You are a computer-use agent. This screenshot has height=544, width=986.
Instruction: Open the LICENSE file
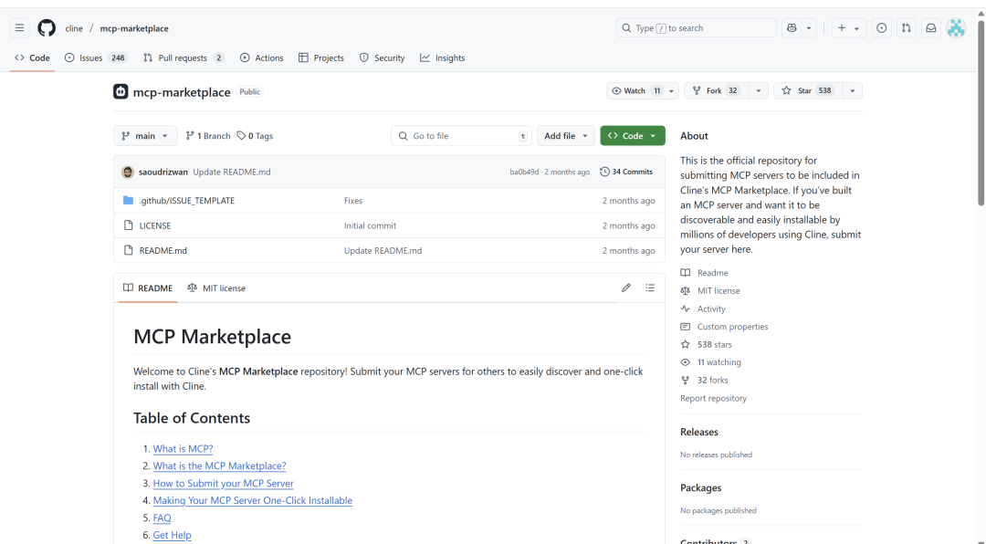tap(154, 225)
